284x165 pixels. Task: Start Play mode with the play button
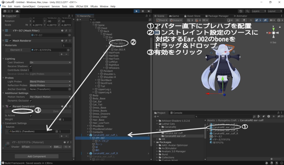coord(136,11)
